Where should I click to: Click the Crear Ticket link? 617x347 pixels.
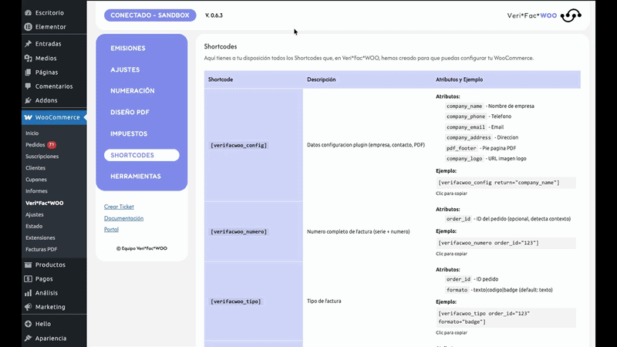coord(119,207)
